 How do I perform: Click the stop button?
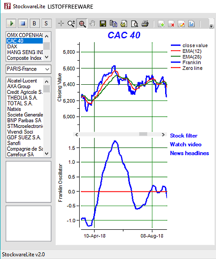tap(23, 23)
